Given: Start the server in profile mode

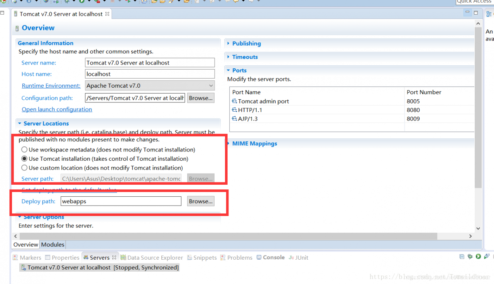Looking at the screenshot, I should point(486,256).
